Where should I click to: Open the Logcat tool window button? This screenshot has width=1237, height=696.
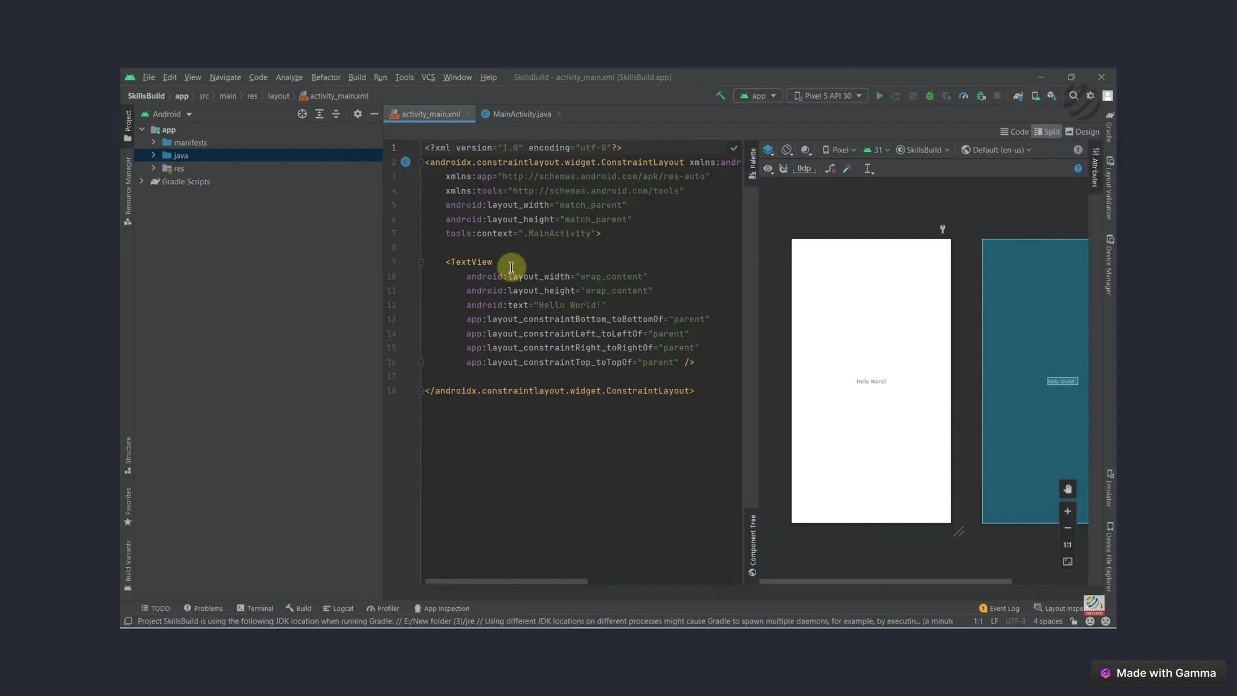[338, 608]
